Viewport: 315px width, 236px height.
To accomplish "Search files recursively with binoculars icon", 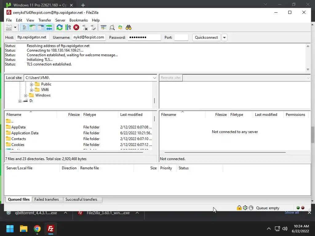I will click(x=129, y=27).
